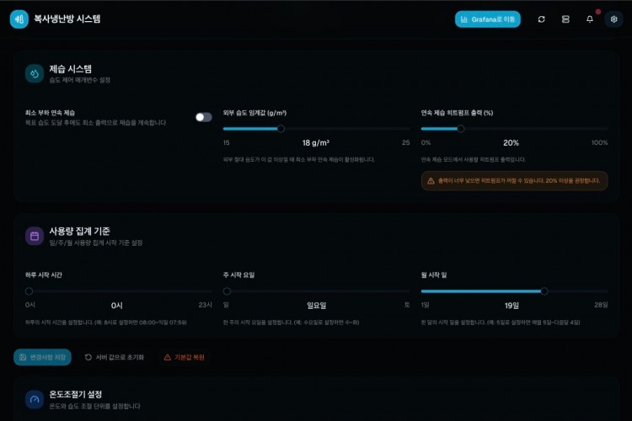Image resolution: width=632 pixels, height=421 pixels.
Task: Click the 하루 시작 시간 slider handle
Action: tap(29, 291)
